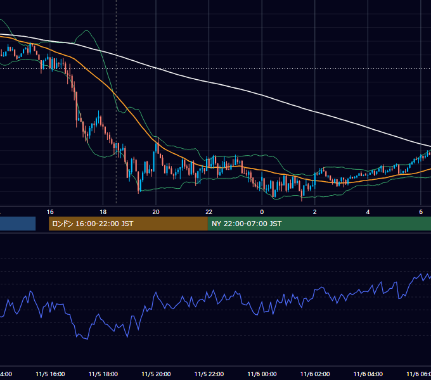This screenshot has height=380, width=431.
Task: Click the 11/6 00:00 date label
Action: coord(262,374)
